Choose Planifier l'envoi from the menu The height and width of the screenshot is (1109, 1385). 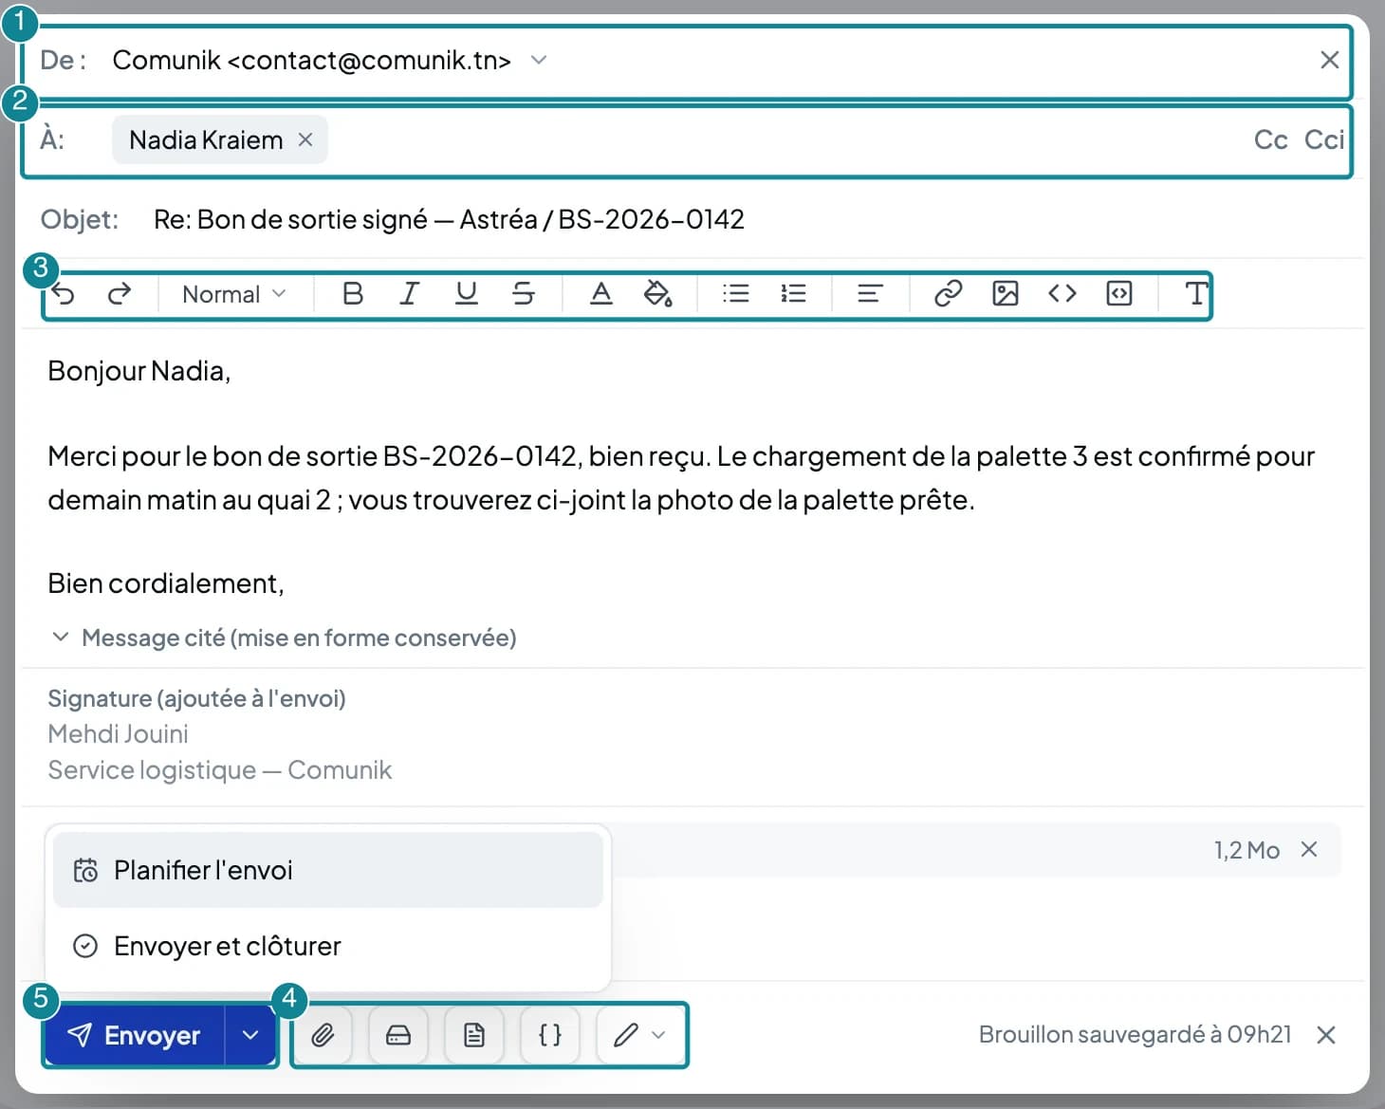tap(328, 870)
